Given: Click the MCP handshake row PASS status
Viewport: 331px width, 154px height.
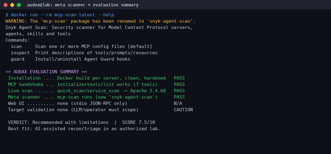Looking at the screenshot, I should pos(179,84).
